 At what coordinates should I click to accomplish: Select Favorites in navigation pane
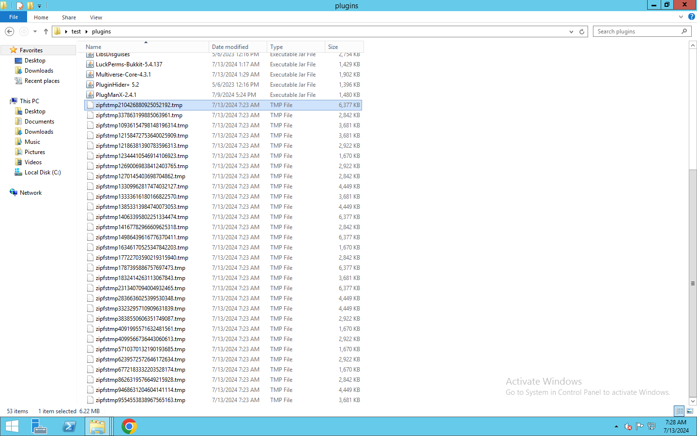tap(31, 50)
